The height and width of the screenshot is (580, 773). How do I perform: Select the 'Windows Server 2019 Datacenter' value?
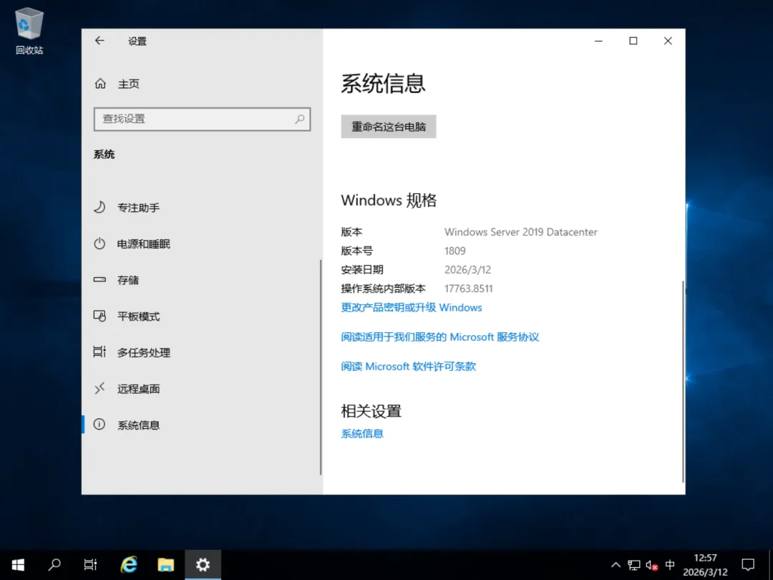point(520,232)
